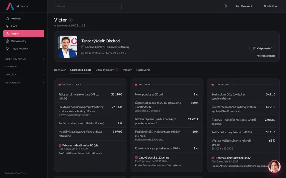Screen dimensions: 286x178
Task: Focus the Hľadať search field
Action: coord(88,6)
